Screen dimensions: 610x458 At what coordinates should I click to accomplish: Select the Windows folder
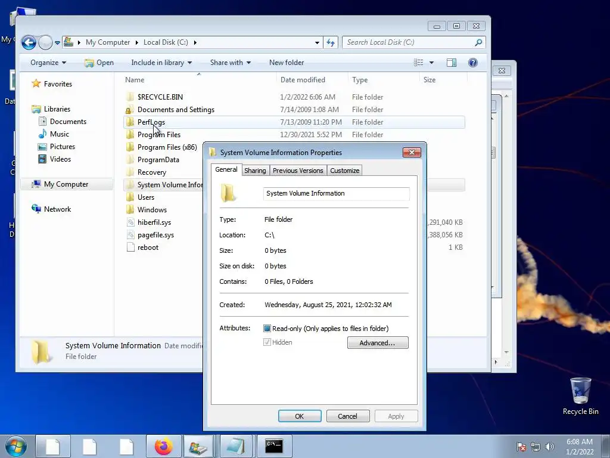click(152, 209)
